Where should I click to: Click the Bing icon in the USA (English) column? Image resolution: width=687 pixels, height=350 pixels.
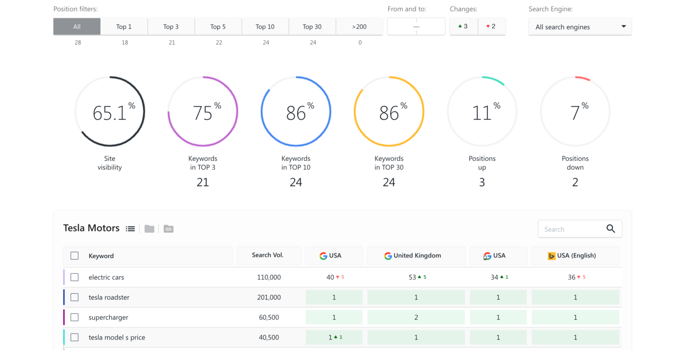tap(552, 256)
